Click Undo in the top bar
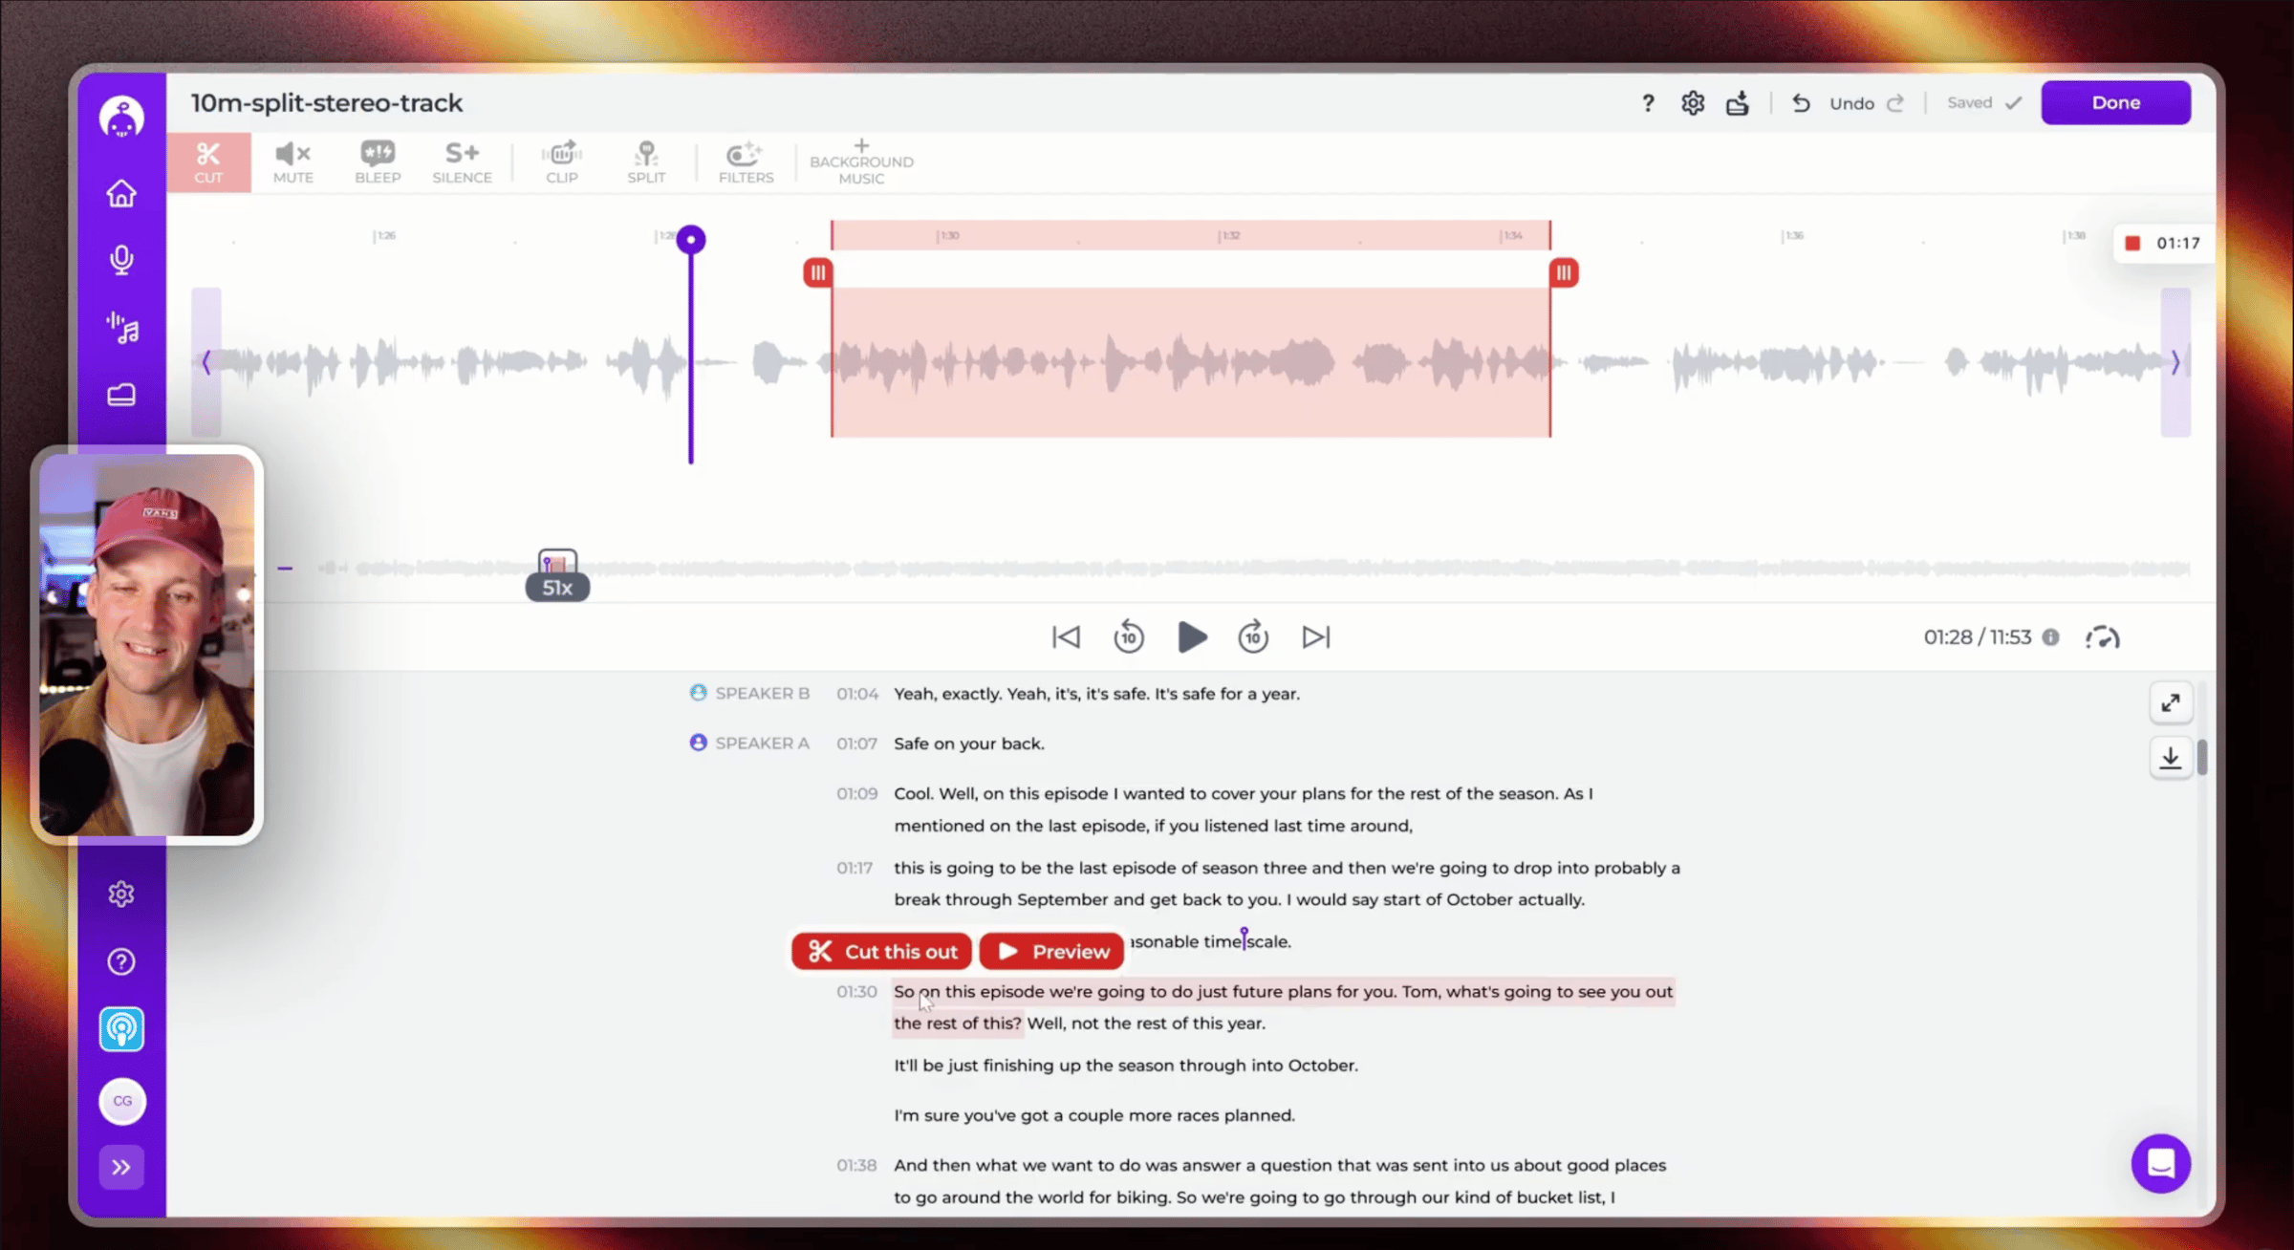The image size is (2294, 1250). [x=1850, y=103]
